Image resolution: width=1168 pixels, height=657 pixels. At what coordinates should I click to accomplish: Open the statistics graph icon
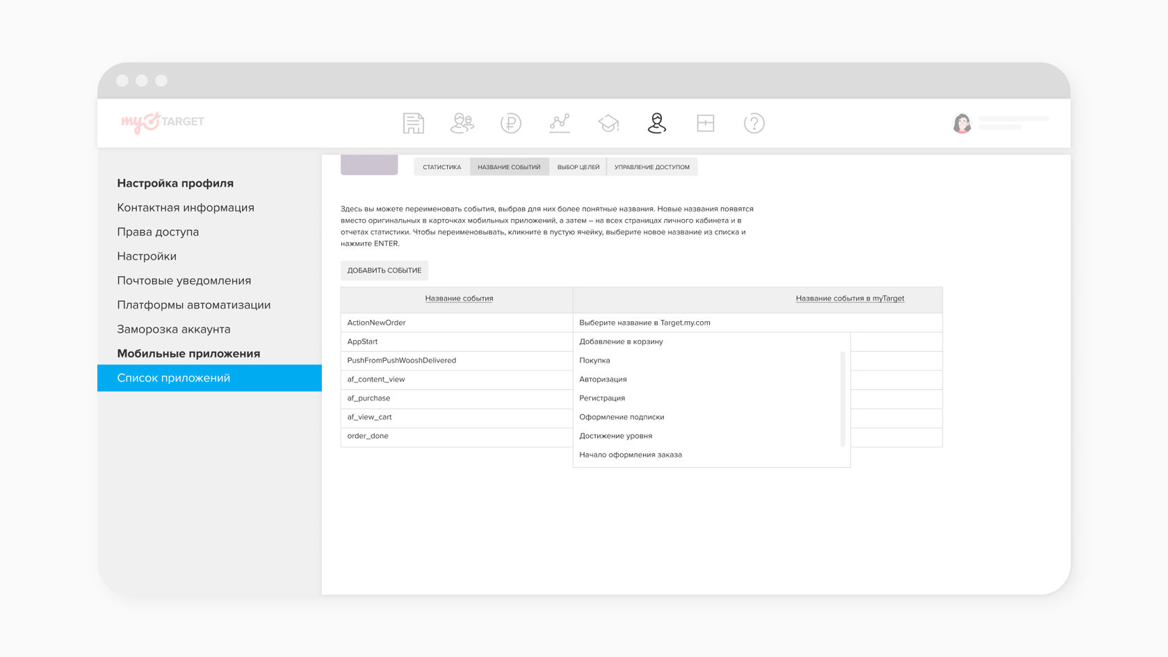point(560,123)
